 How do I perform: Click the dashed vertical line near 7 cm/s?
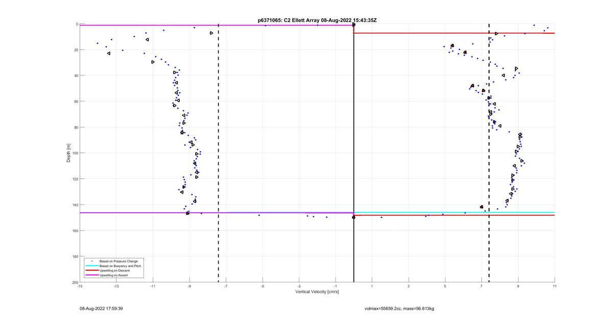click(489, 153)
